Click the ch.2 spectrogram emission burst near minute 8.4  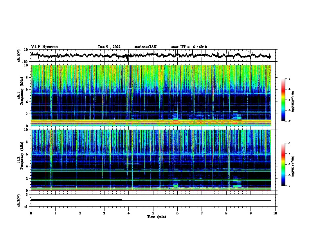[236, 183]
